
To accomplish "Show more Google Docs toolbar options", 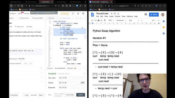I will point(142,20).
